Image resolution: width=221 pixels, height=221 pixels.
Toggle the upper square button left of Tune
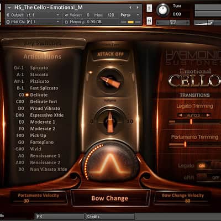coord(149,8)
